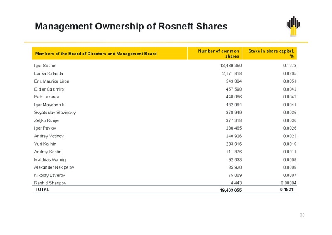Select share count 248,926
The width and height of the screenshot is (332, 235).
pos(234,136)
